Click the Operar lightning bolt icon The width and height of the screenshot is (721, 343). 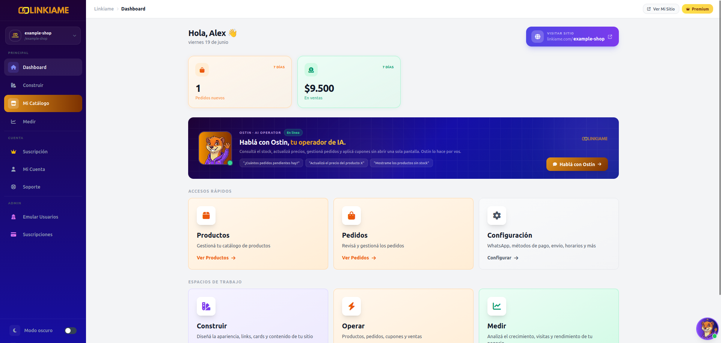coord(351,306)
